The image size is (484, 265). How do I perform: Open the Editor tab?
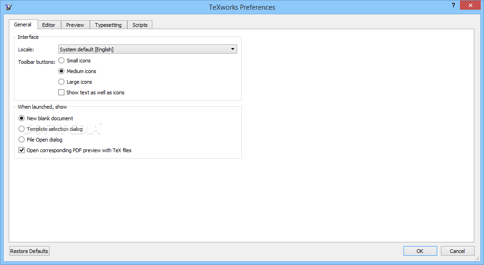(x=49, y=25)
